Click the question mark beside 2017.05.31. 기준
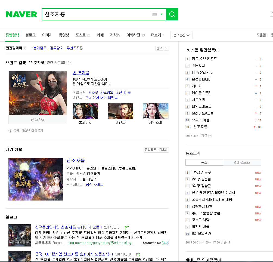Viewport: 273px width, 262px height. tap(210, 136)
